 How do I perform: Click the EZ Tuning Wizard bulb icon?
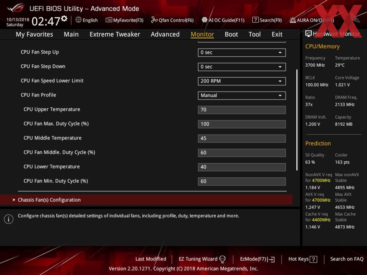point(222,259)
